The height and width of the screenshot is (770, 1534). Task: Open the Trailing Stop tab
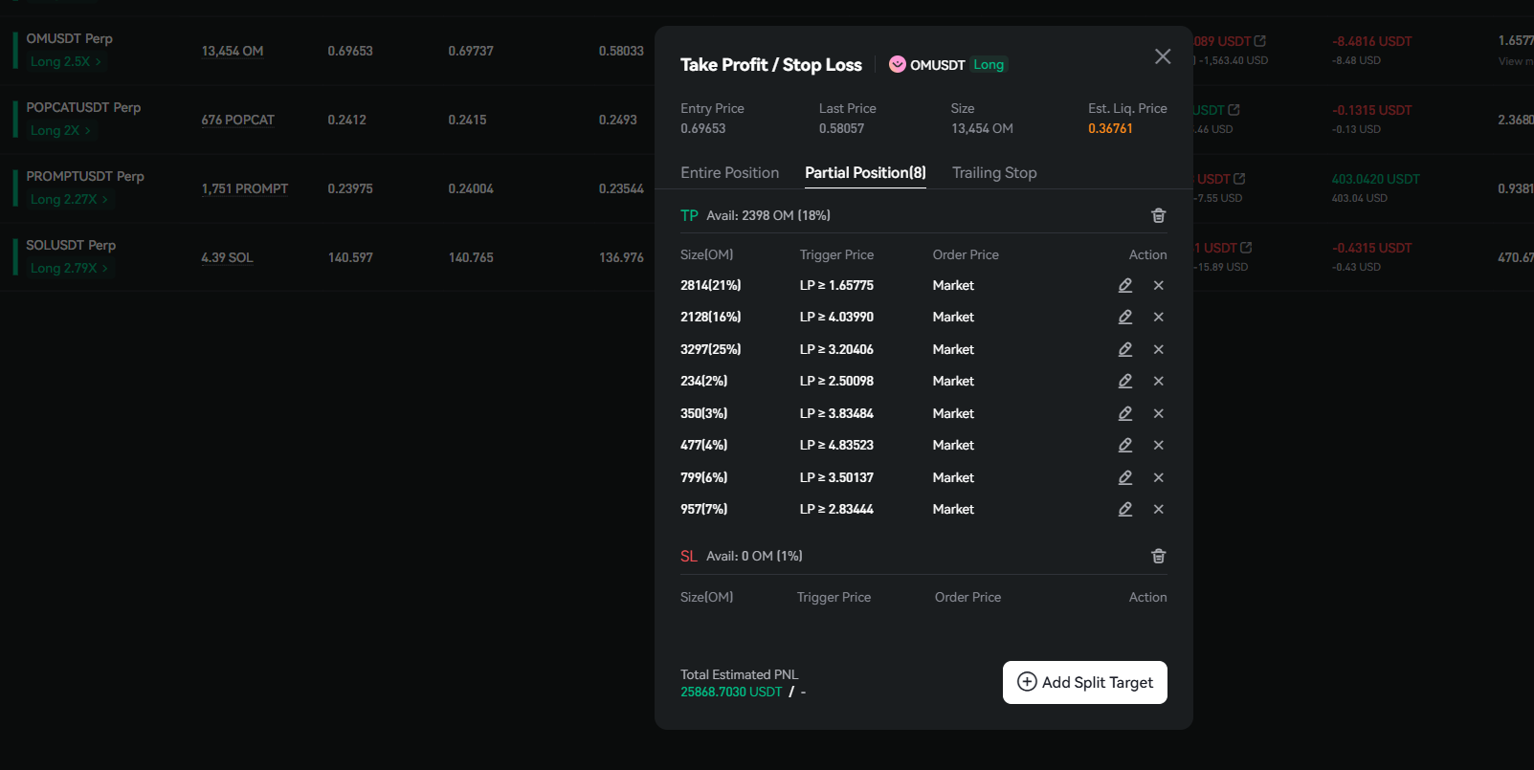point(994,173)
